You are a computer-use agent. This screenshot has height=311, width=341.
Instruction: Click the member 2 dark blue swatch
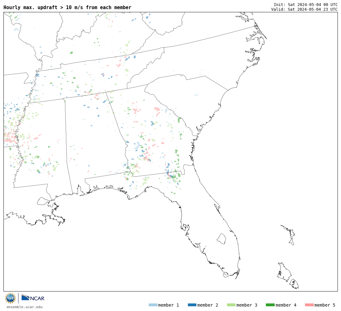coord(192,305)
